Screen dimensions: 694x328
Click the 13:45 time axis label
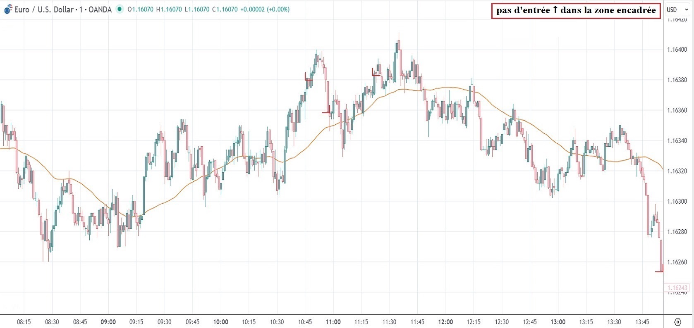(x=643, y=322)
